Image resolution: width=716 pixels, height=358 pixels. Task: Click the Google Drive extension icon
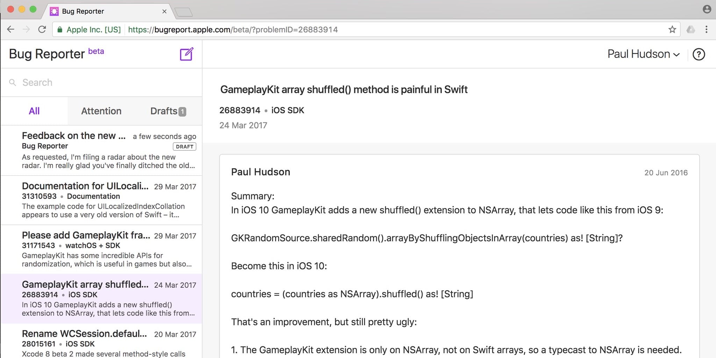(x=690, y=30)
